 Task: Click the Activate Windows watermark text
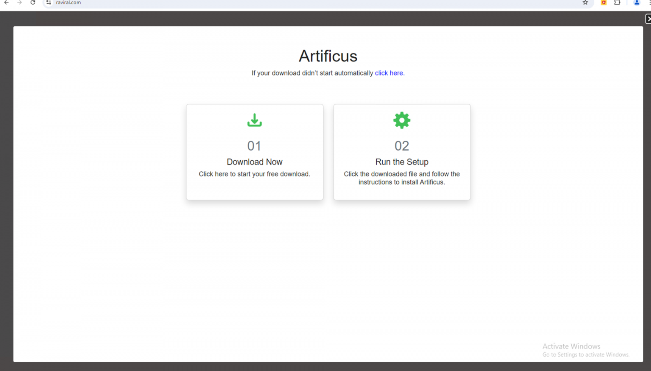point(571,346)
